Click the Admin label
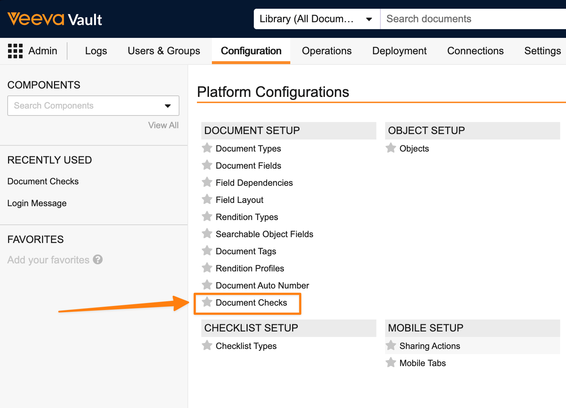 pyautogui.click(x=43, y=51)
